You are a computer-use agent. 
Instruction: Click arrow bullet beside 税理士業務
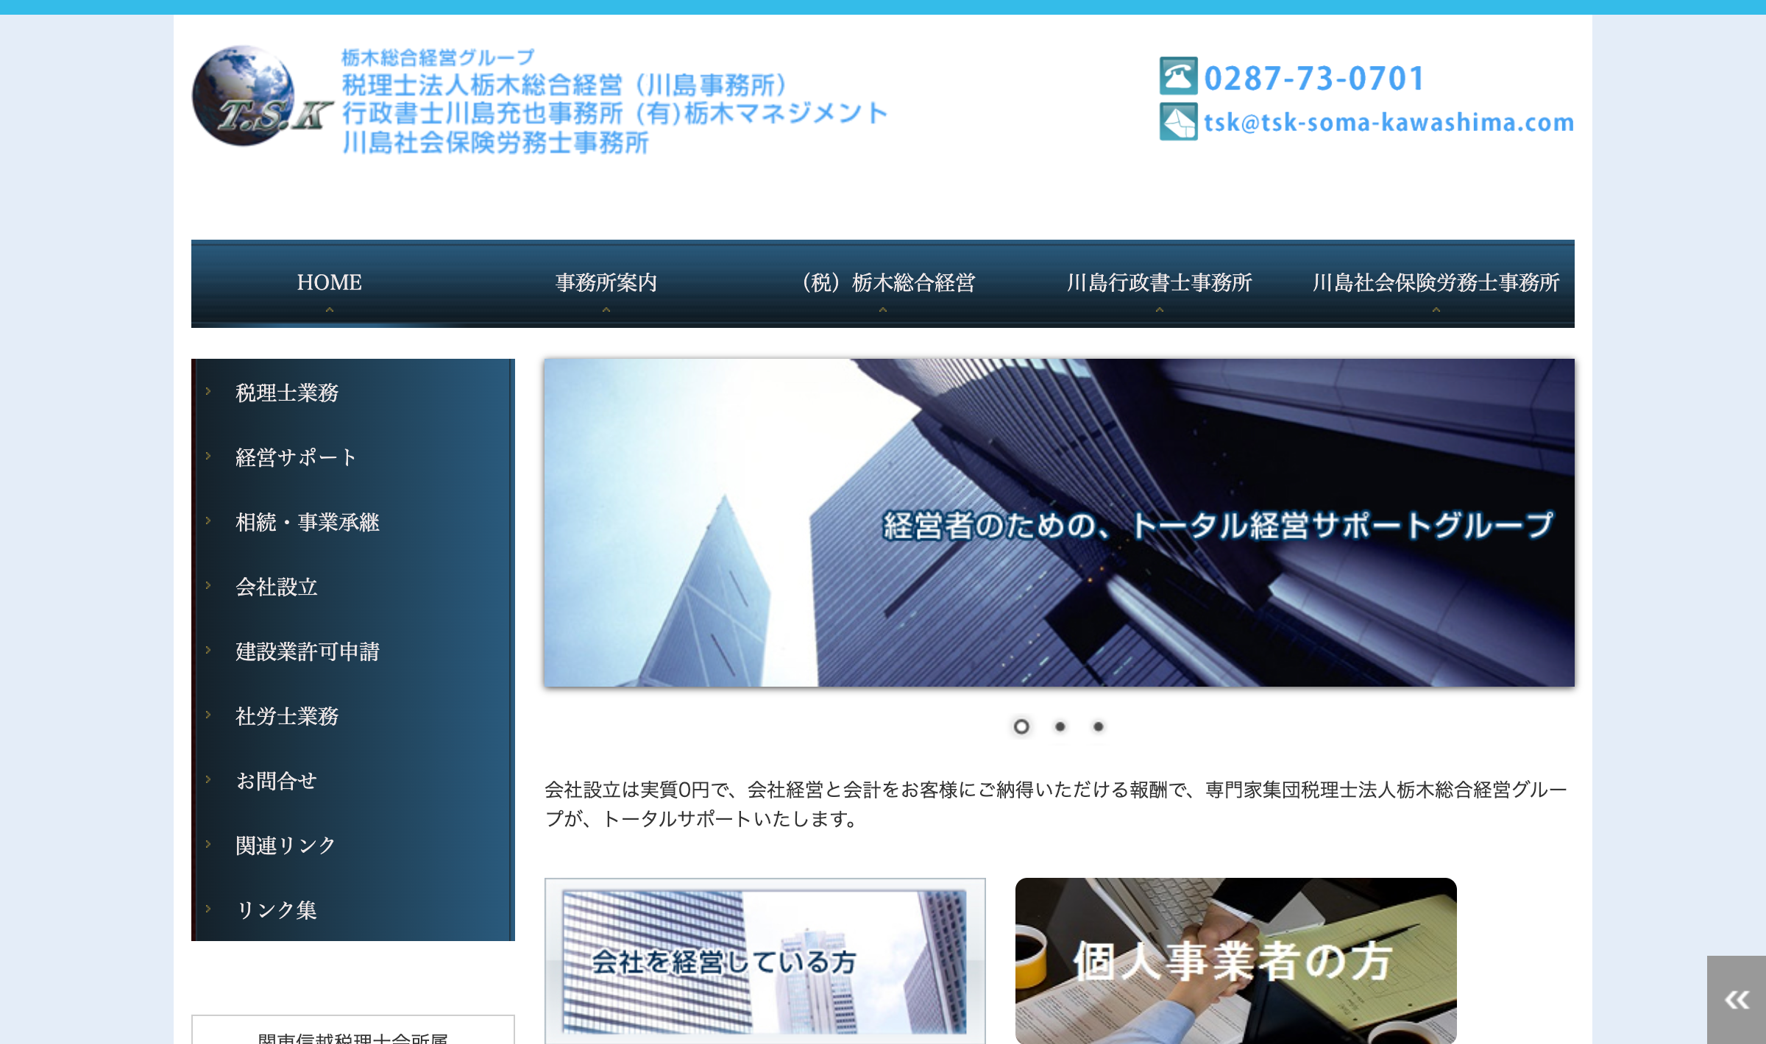tap(208, 392)
